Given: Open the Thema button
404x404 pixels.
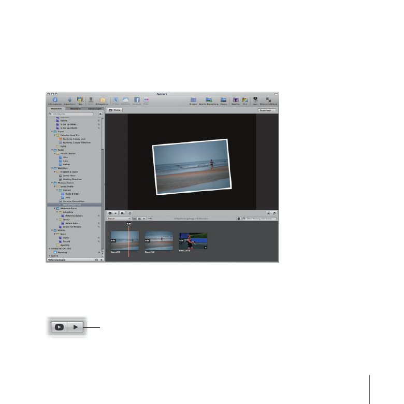Looking at the screenshot, I should tap(114, 110).
